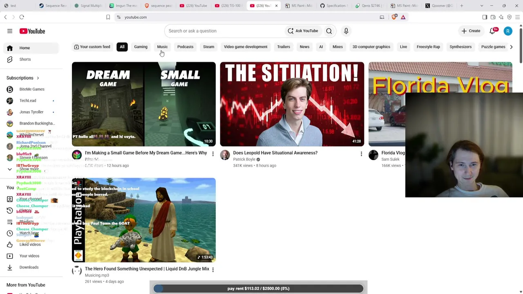
Task: Open THE SITUATION video thumbnail
Action: click(x=292, y=104)
